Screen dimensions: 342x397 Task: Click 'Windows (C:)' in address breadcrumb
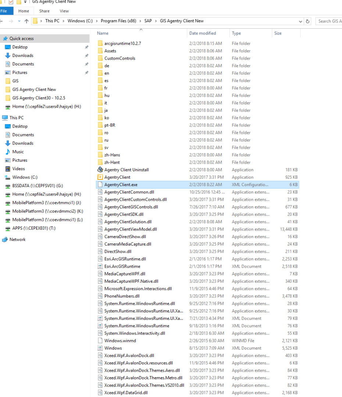(80, 21)
